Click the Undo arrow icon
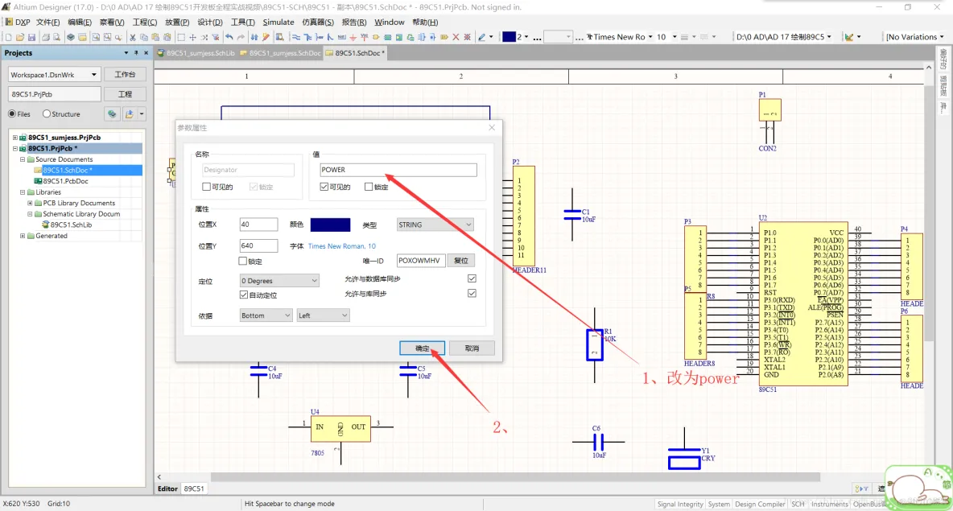Screen dimensions: 953x511 (x=229, y=37)
